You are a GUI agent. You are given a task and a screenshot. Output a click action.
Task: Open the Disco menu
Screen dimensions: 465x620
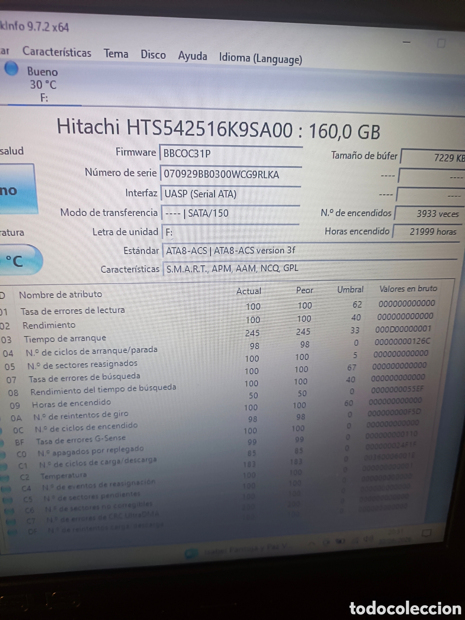click(x=153, y=55)
